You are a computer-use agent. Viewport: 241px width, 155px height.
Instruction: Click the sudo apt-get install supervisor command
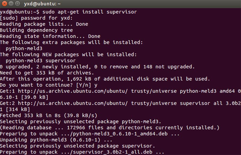89,12
